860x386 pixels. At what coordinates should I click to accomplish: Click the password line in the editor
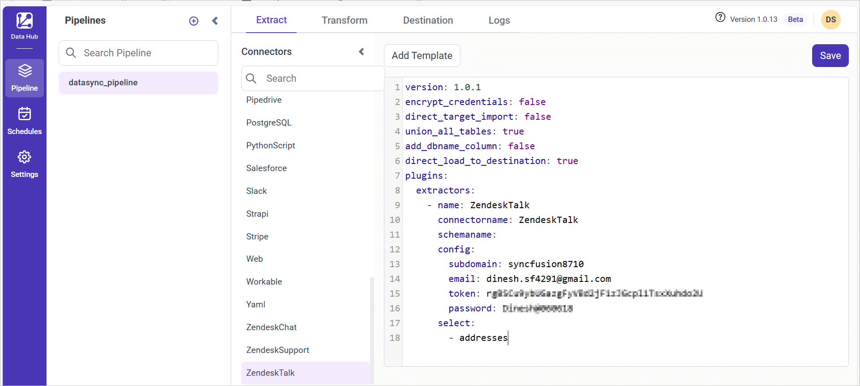click(511, 308)
